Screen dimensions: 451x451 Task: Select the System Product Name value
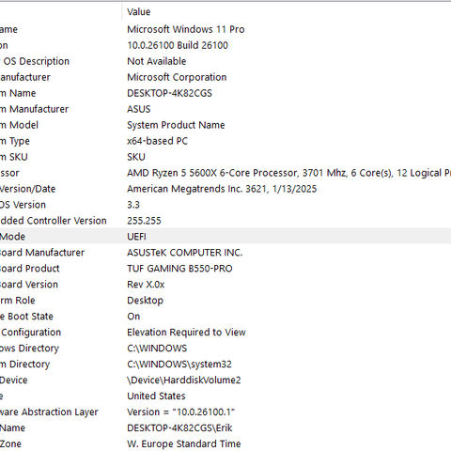click(176, 125)
